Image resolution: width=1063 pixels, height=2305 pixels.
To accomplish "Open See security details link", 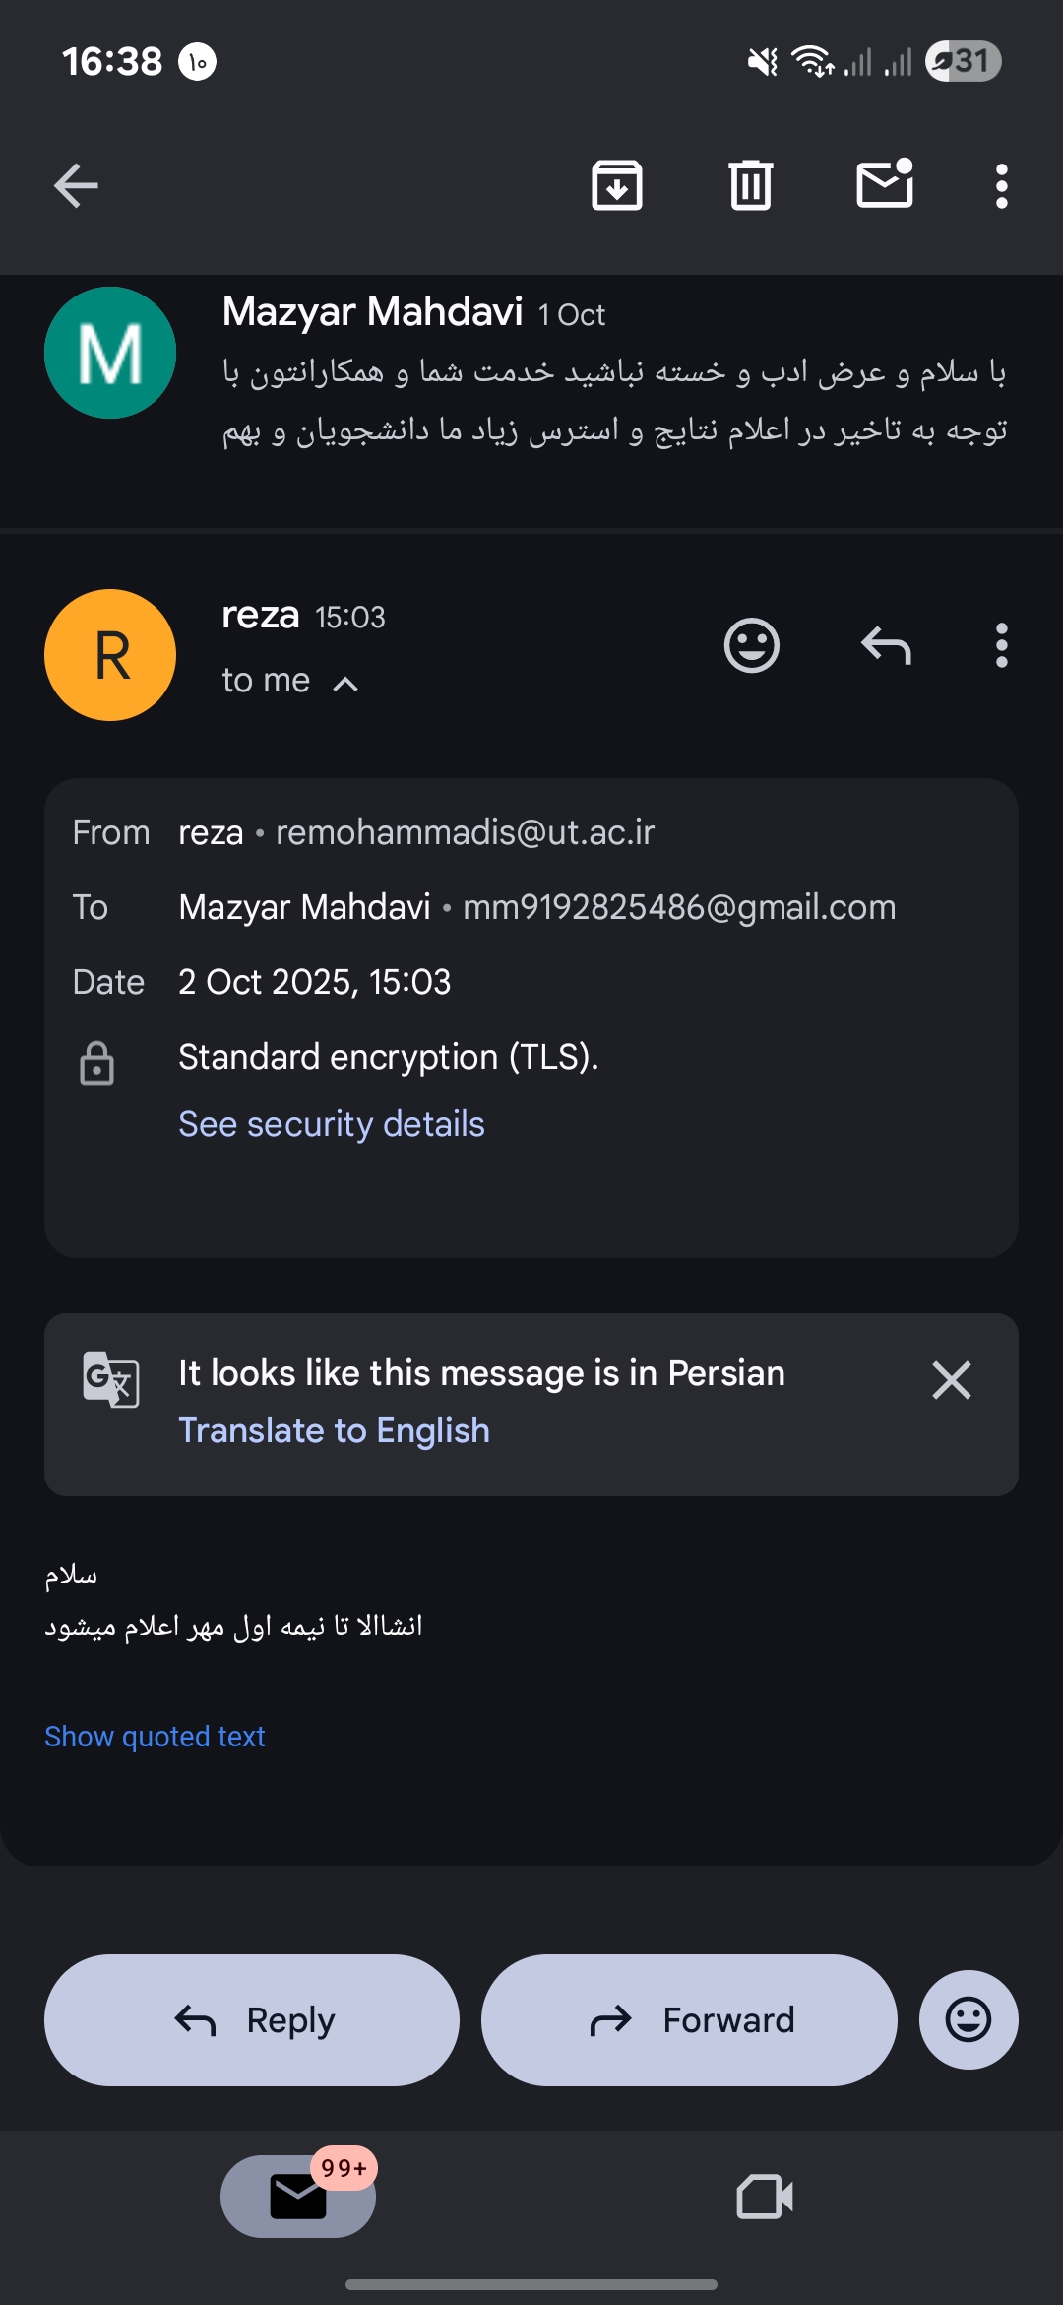I will pyautogui.click(x=332, y=1124).
